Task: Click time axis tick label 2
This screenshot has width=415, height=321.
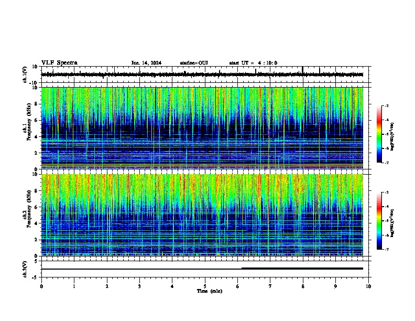Action: point(107,286)
